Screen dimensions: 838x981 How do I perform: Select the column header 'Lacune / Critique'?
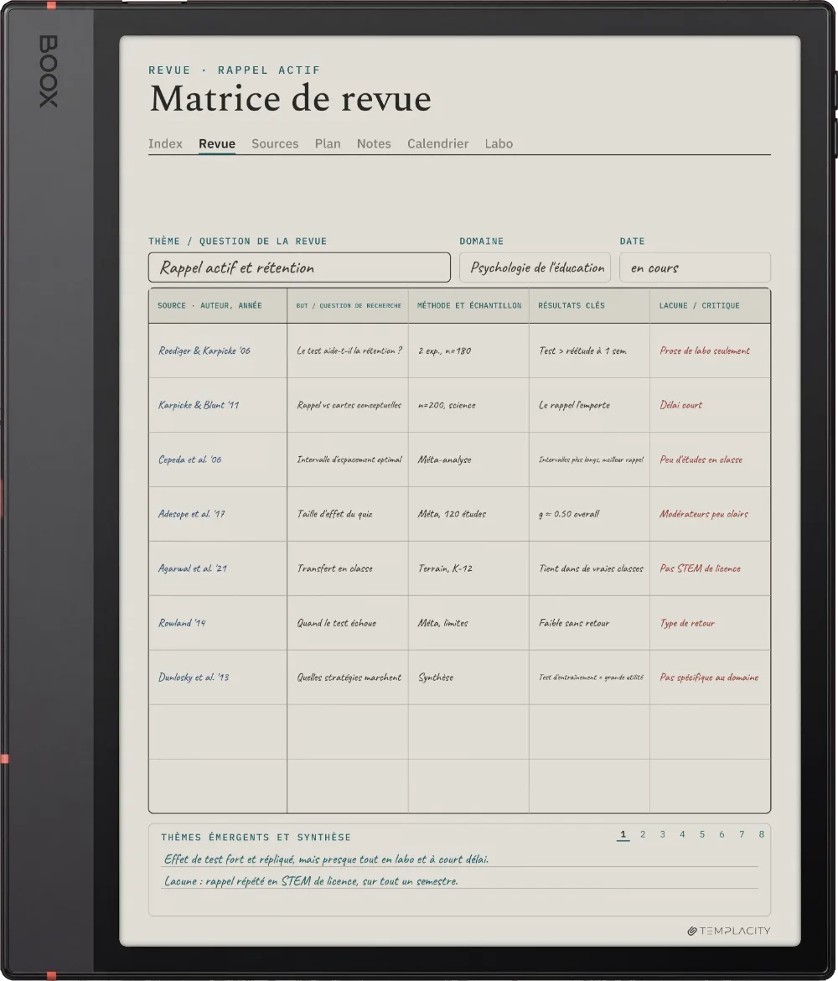coord(710,305)
